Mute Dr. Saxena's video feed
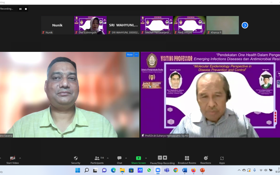The image size is (280, 175). tap(130, 54)
